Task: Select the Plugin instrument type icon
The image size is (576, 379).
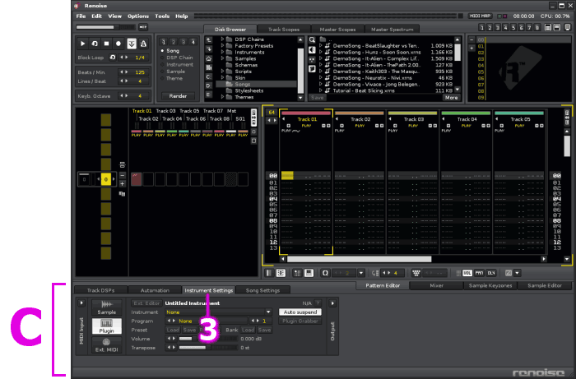Action: point(106,326)
